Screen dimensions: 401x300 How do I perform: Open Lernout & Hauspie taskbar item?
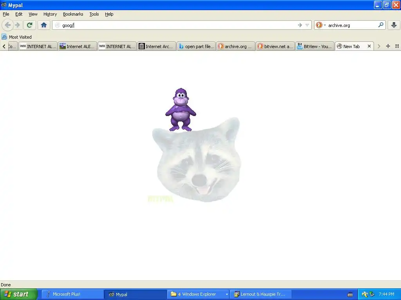[x=261, y=294]
